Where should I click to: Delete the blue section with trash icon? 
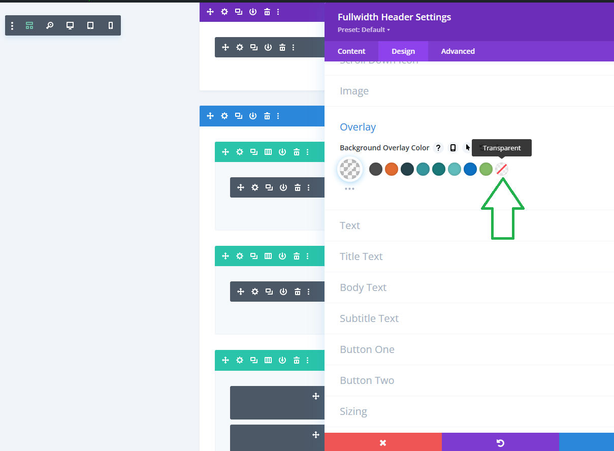click(267, 116)
